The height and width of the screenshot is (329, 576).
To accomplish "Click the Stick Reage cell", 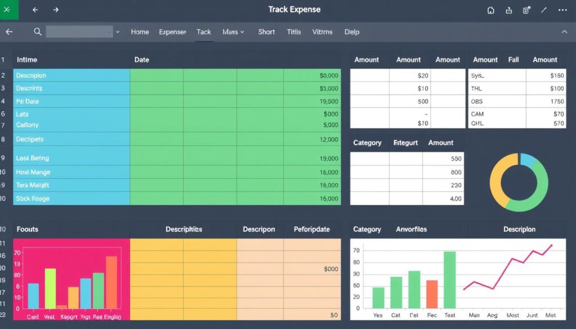I will [71, 199].
